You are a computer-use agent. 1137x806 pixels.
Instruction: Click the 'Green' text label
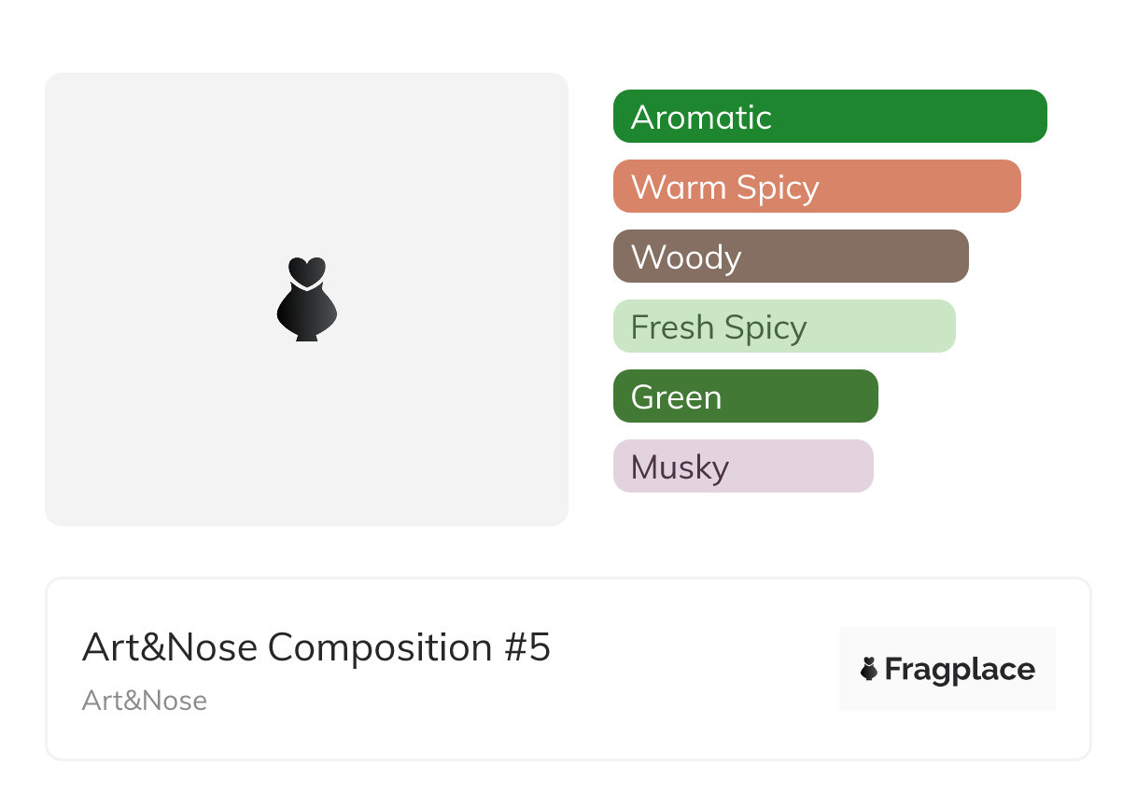pos(676,397)
